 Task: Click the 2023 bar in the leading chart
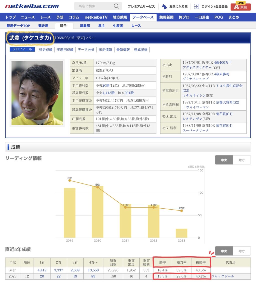pyautogui.click(x=181, y=233)
